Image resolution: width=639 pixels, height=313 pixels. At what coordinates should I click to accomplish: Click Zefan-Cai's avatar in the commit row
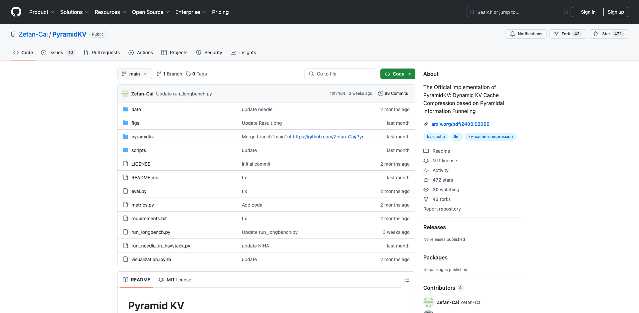(x=125, y=94)
